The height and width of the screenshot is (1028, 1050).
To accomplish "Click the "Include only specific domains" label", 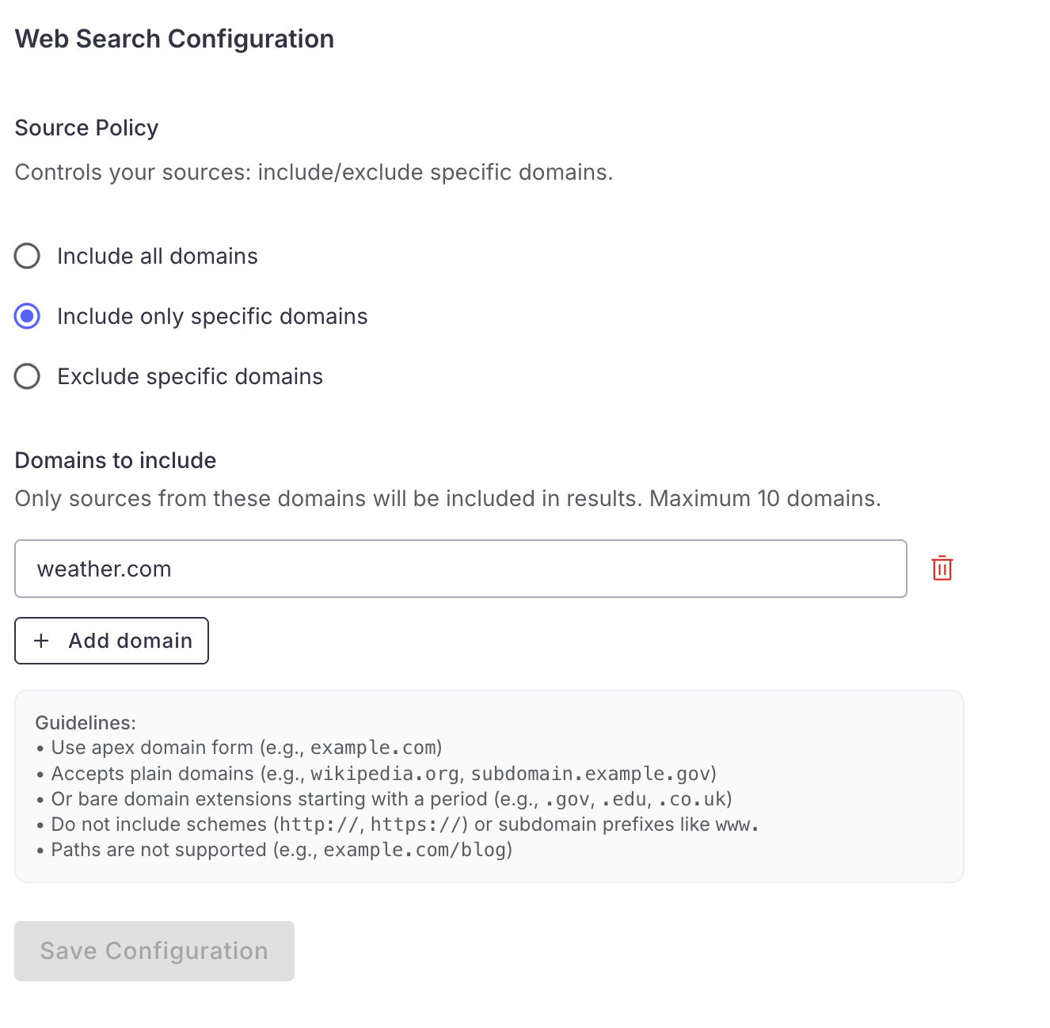I will 212,316.
